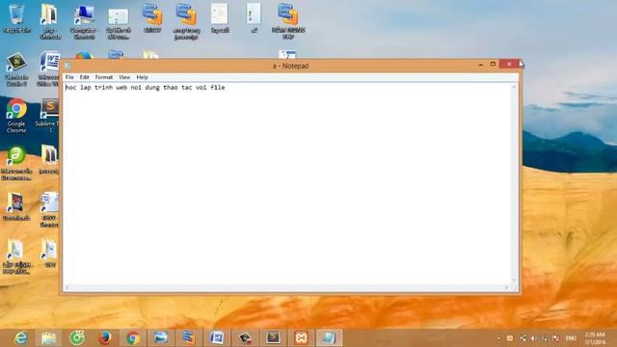Select the Microsoft Word desktop shortcut
The height and width of the screenshot is (347, 617).
point(49,68)
